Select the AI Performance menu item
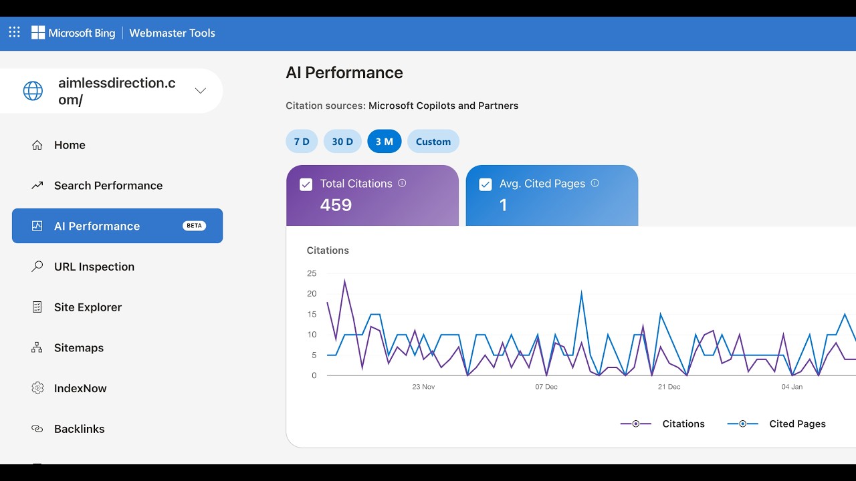This screenshot has height=481, width=856. [x=117, y=226]
